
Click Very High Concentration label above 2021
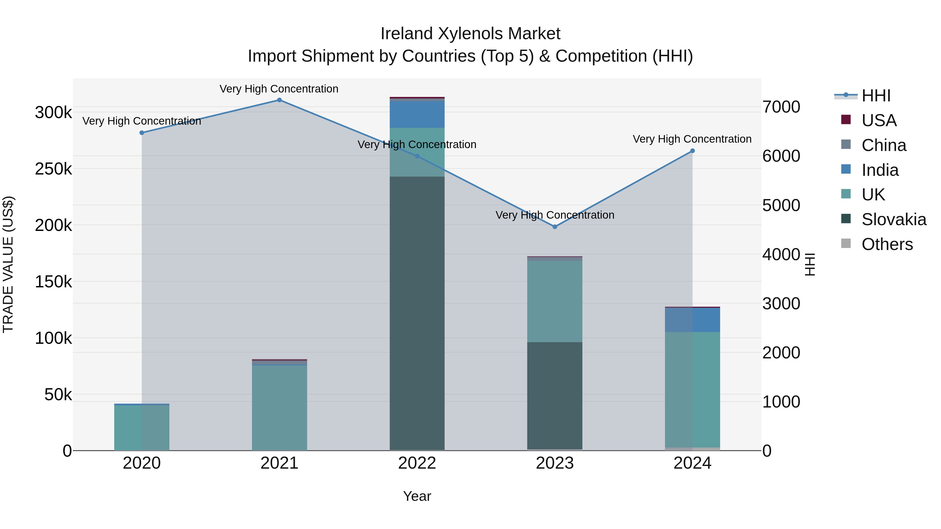tap(279, 89)
